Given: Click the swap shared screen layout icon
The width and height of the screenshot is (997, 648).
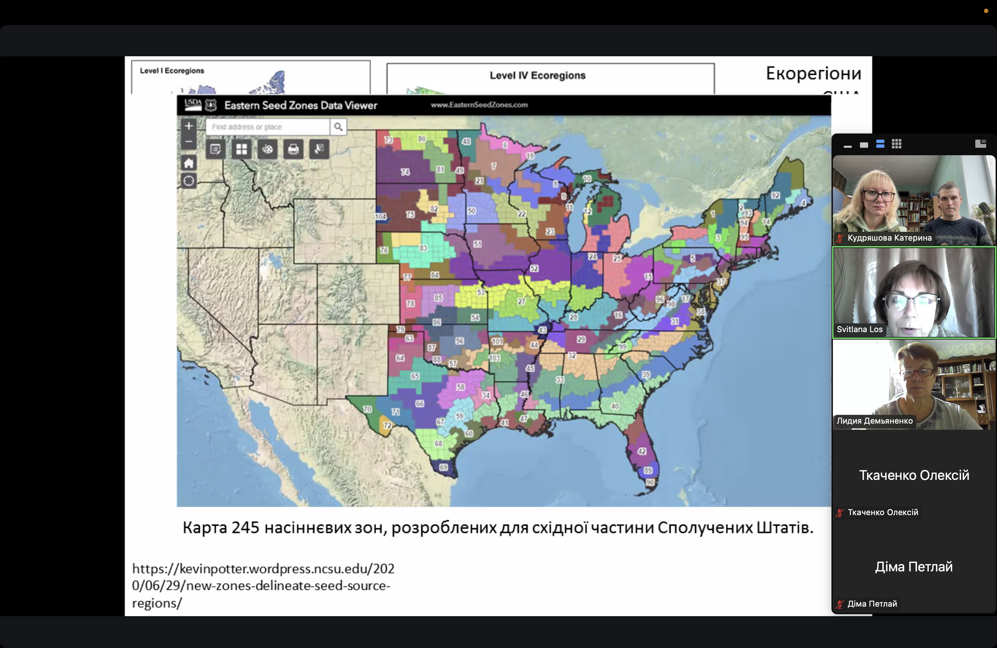Looking at the screenshot, I should [x=980, y=144].
